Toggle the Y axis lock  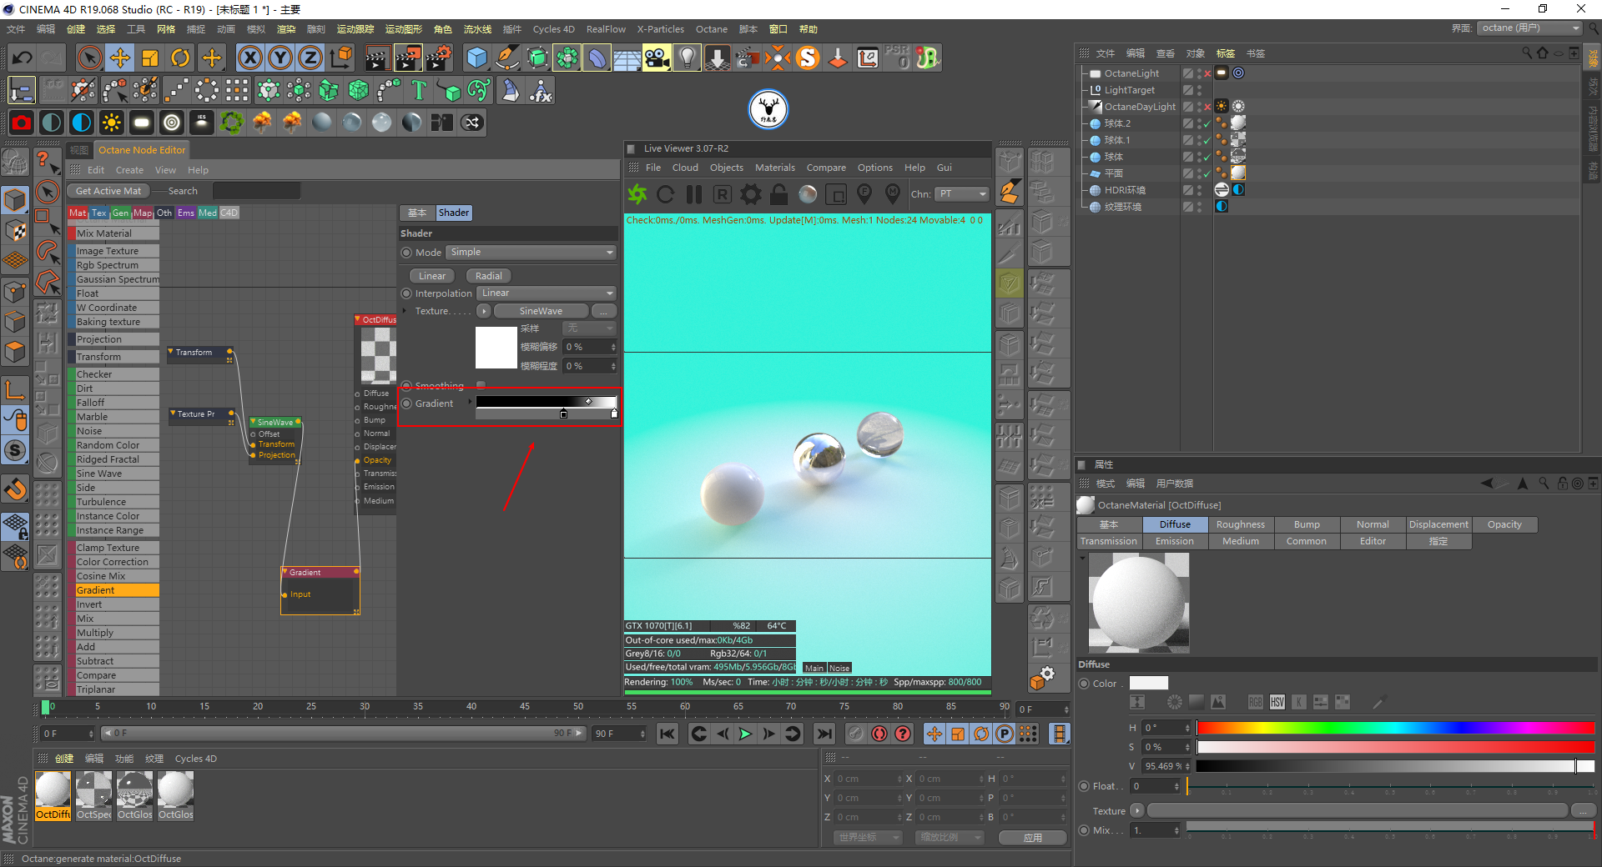[280, 58]
